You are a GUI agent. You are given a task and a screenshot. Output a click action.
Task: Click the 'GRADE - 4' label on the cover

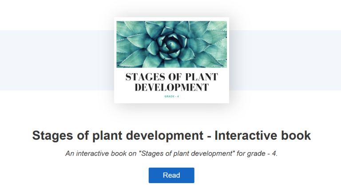coord(171,96)
